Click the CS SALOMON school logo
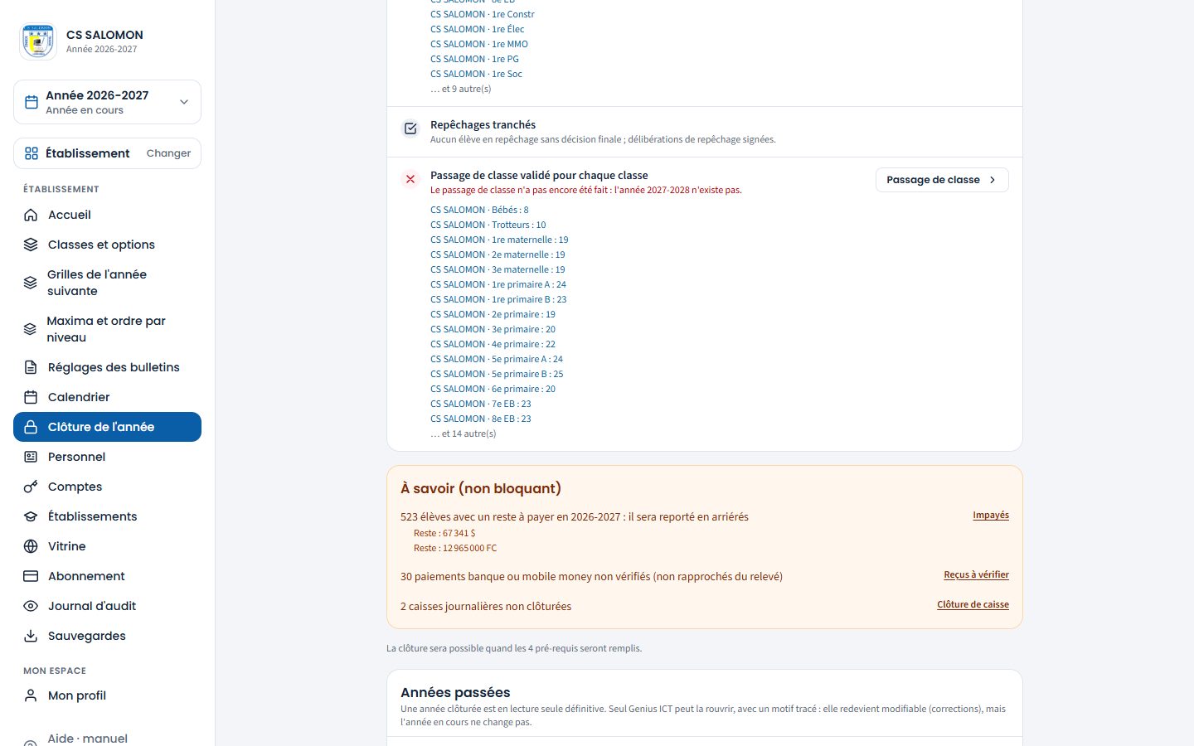This screenshot has height=746, width=1194. (38, 41)
